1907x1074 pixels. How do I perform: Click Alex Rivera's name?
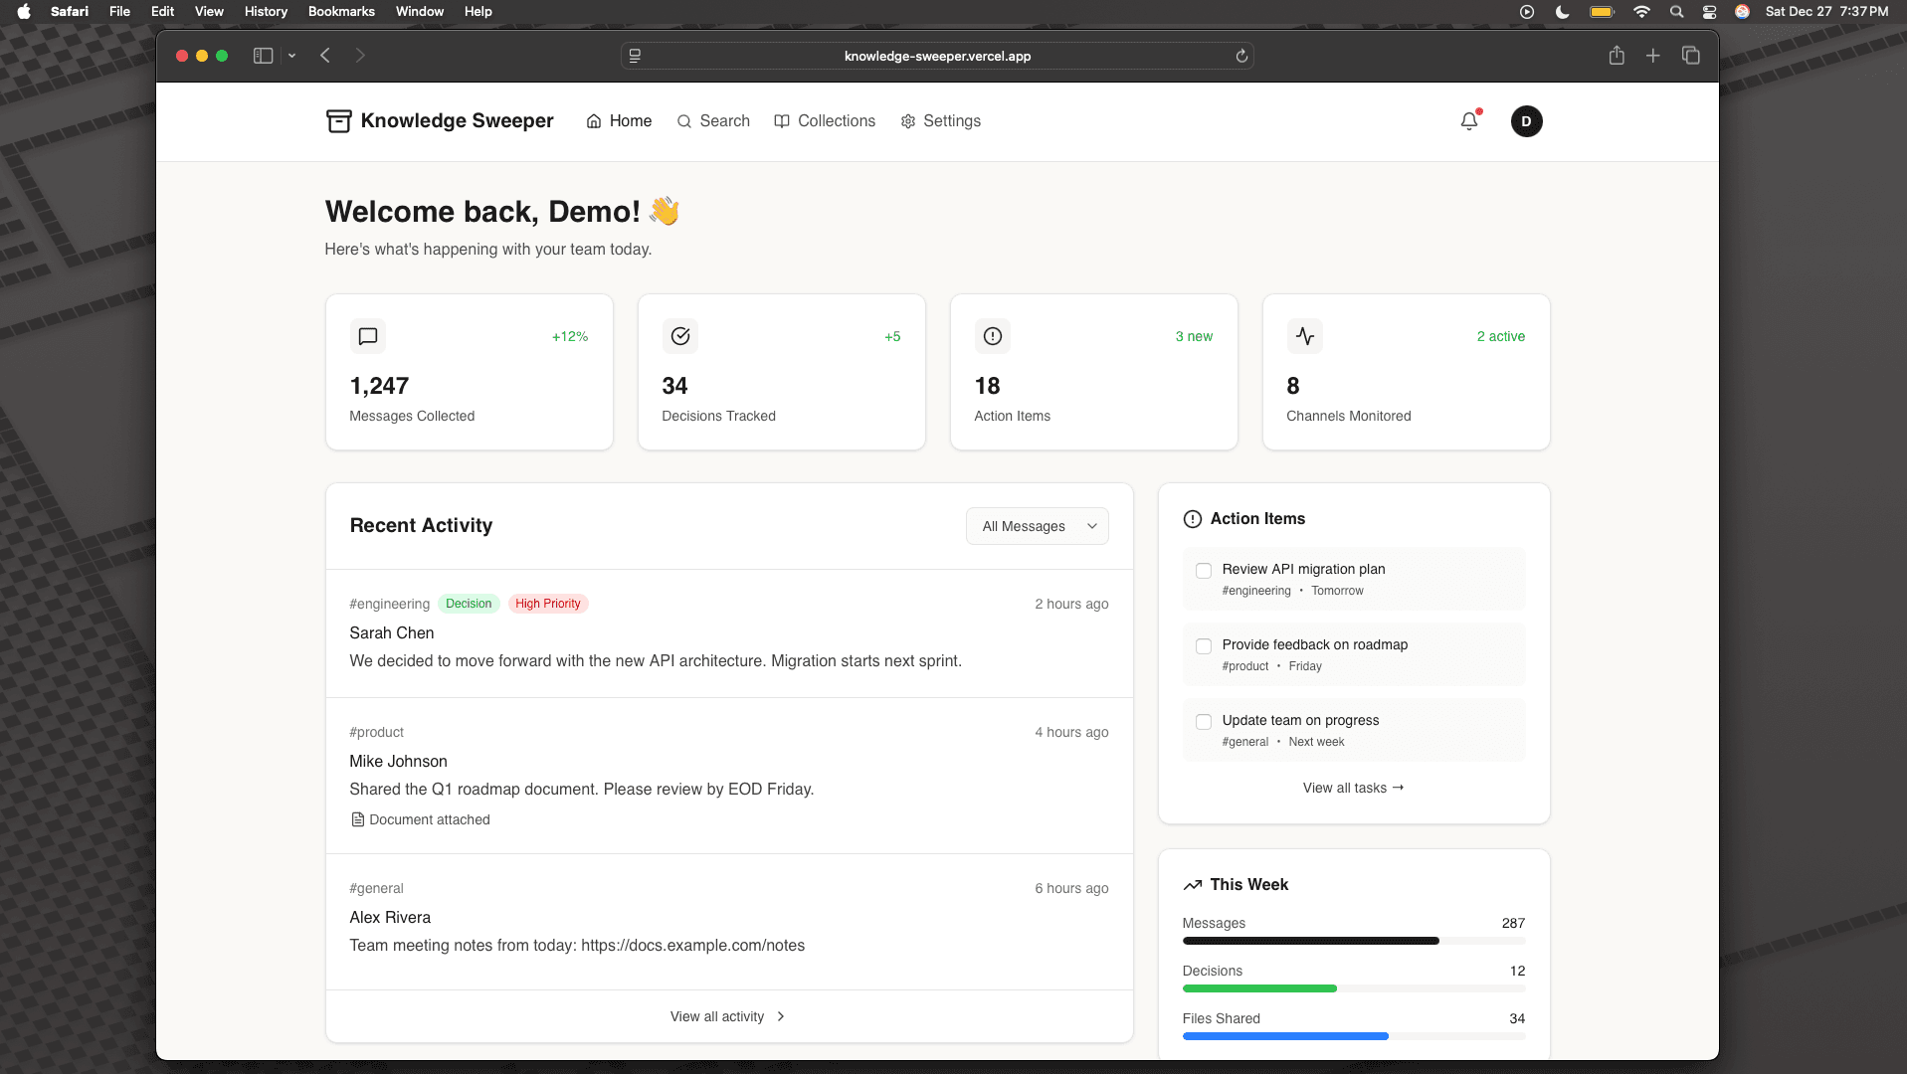point(390,917)
